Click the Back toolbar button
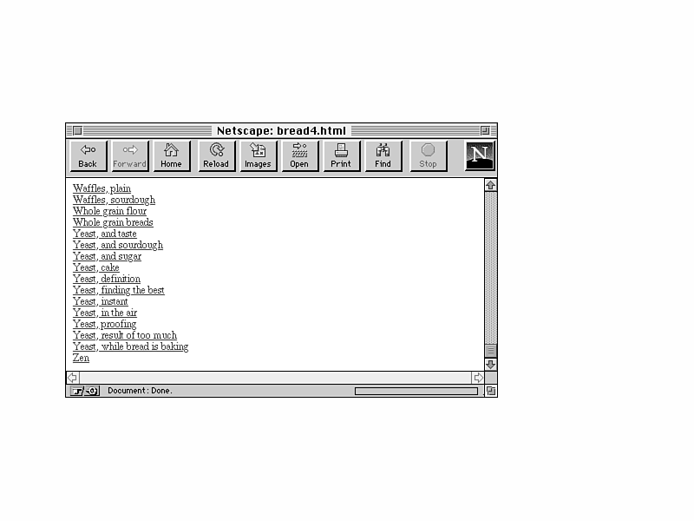694x521 pixels. tap(88, 156)
